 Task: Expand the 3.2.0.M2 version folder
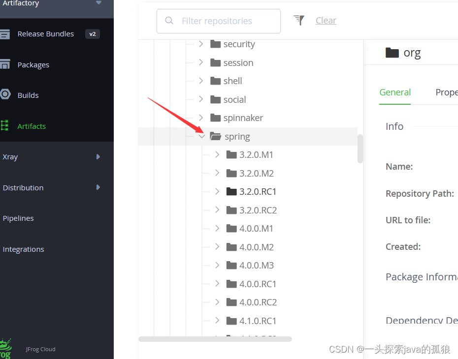coord(217,173)
